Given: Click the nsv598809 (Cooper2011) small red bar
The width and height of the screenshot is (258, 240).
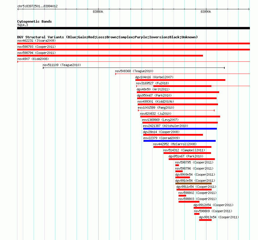Looking at the screenshot, I should point(197,214).
